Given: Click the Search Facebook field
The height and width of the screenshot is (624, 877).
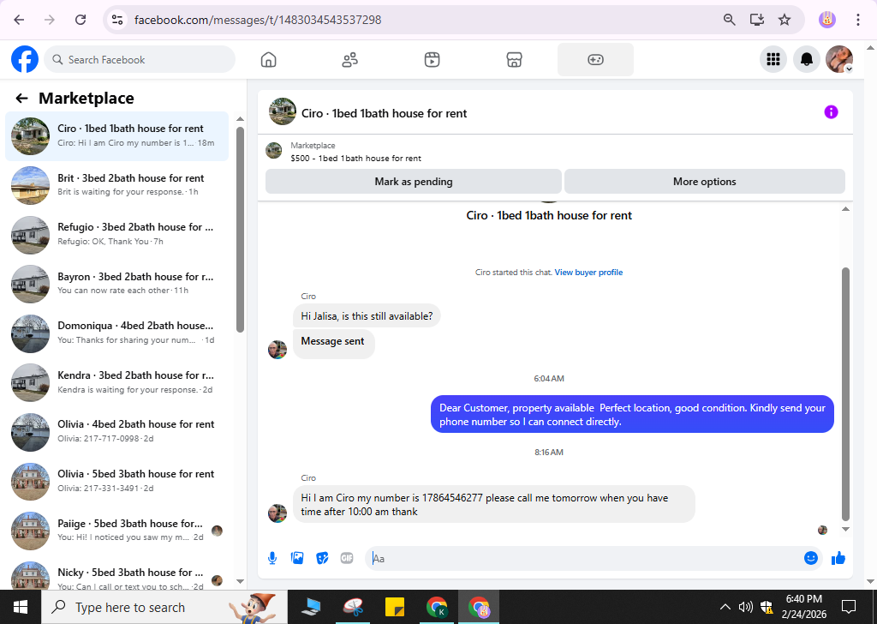Looking at the screenshot, I should [x=140, y=59].
